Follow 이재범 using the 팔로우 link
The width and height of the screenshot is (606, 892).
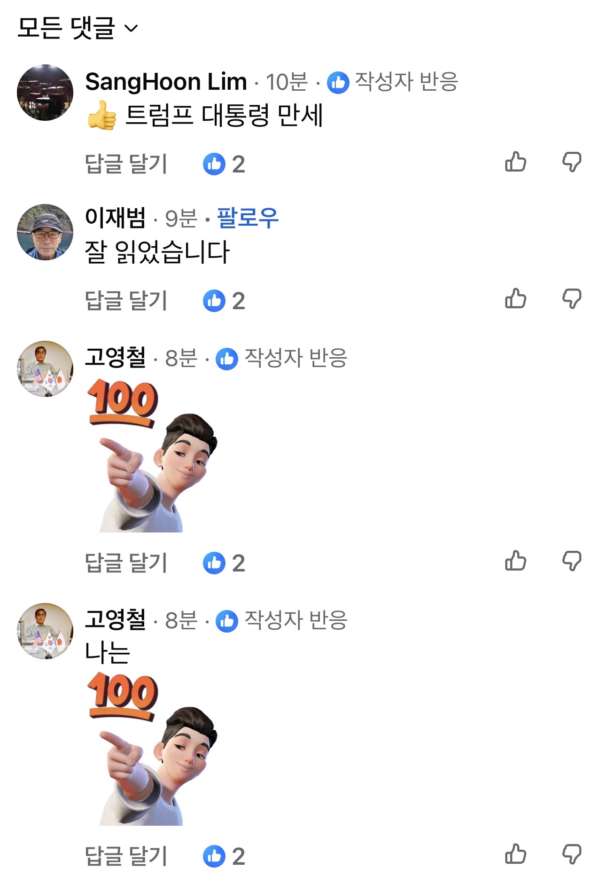pos(248,218)
